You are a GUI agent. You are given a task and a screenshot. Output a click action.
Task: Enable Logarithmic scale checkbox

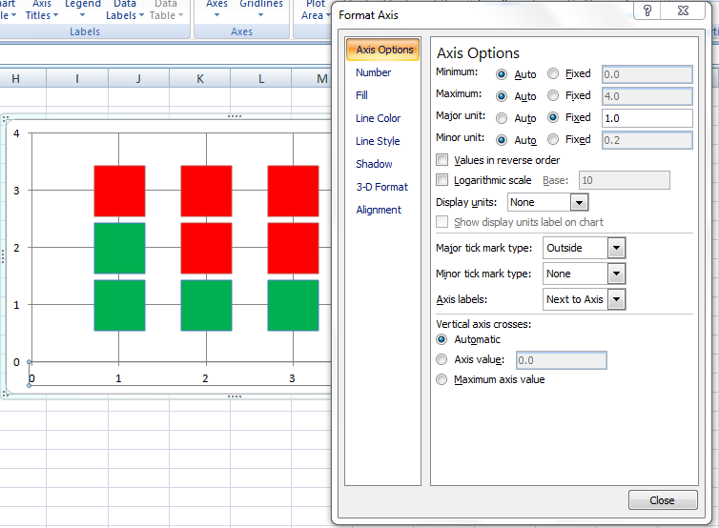pos(442,180)
